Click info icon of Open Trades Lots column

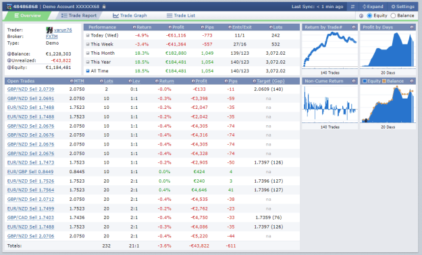(102, 81)
